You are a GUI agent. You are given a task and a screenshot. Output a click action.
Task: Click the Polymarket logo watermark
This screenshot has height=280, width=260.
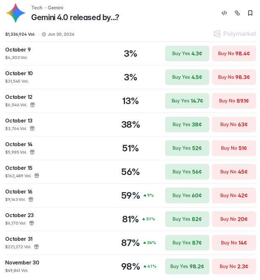tap(235, 34)
